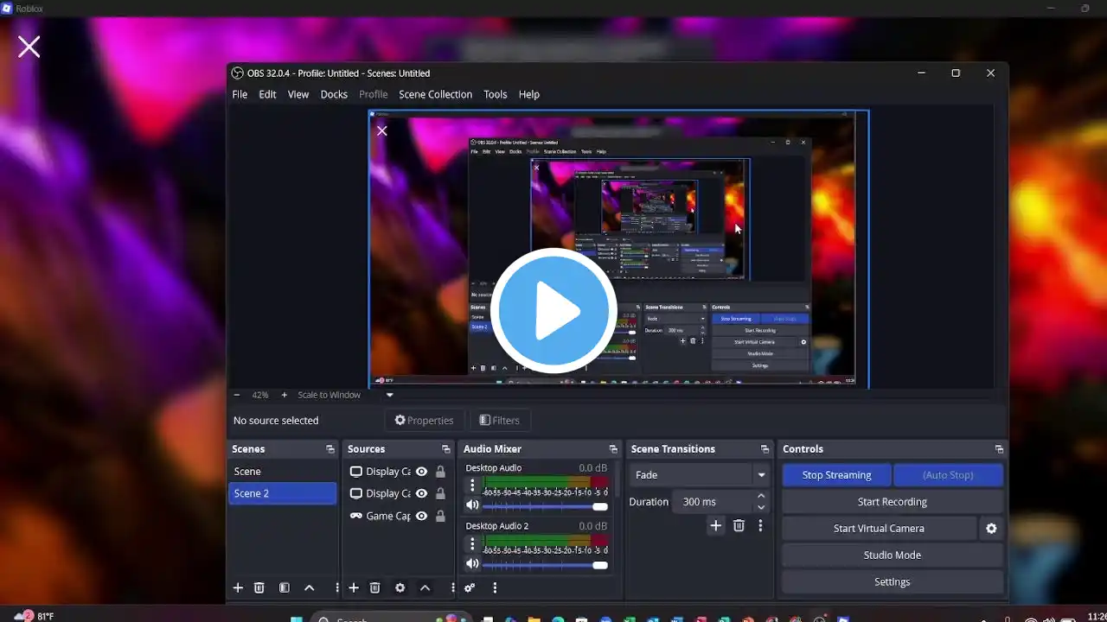
Task: Open virtual camera configuration gear
Action: click(x=991, y=529)
